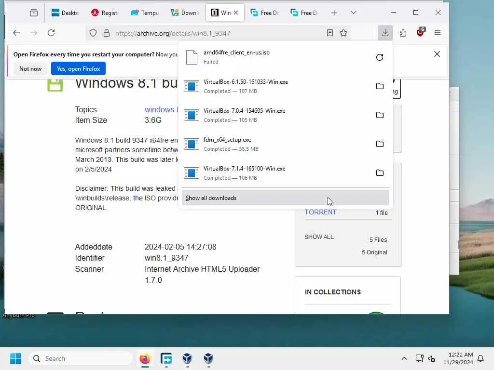Click the network status tray icon

(x=419, y=358)
